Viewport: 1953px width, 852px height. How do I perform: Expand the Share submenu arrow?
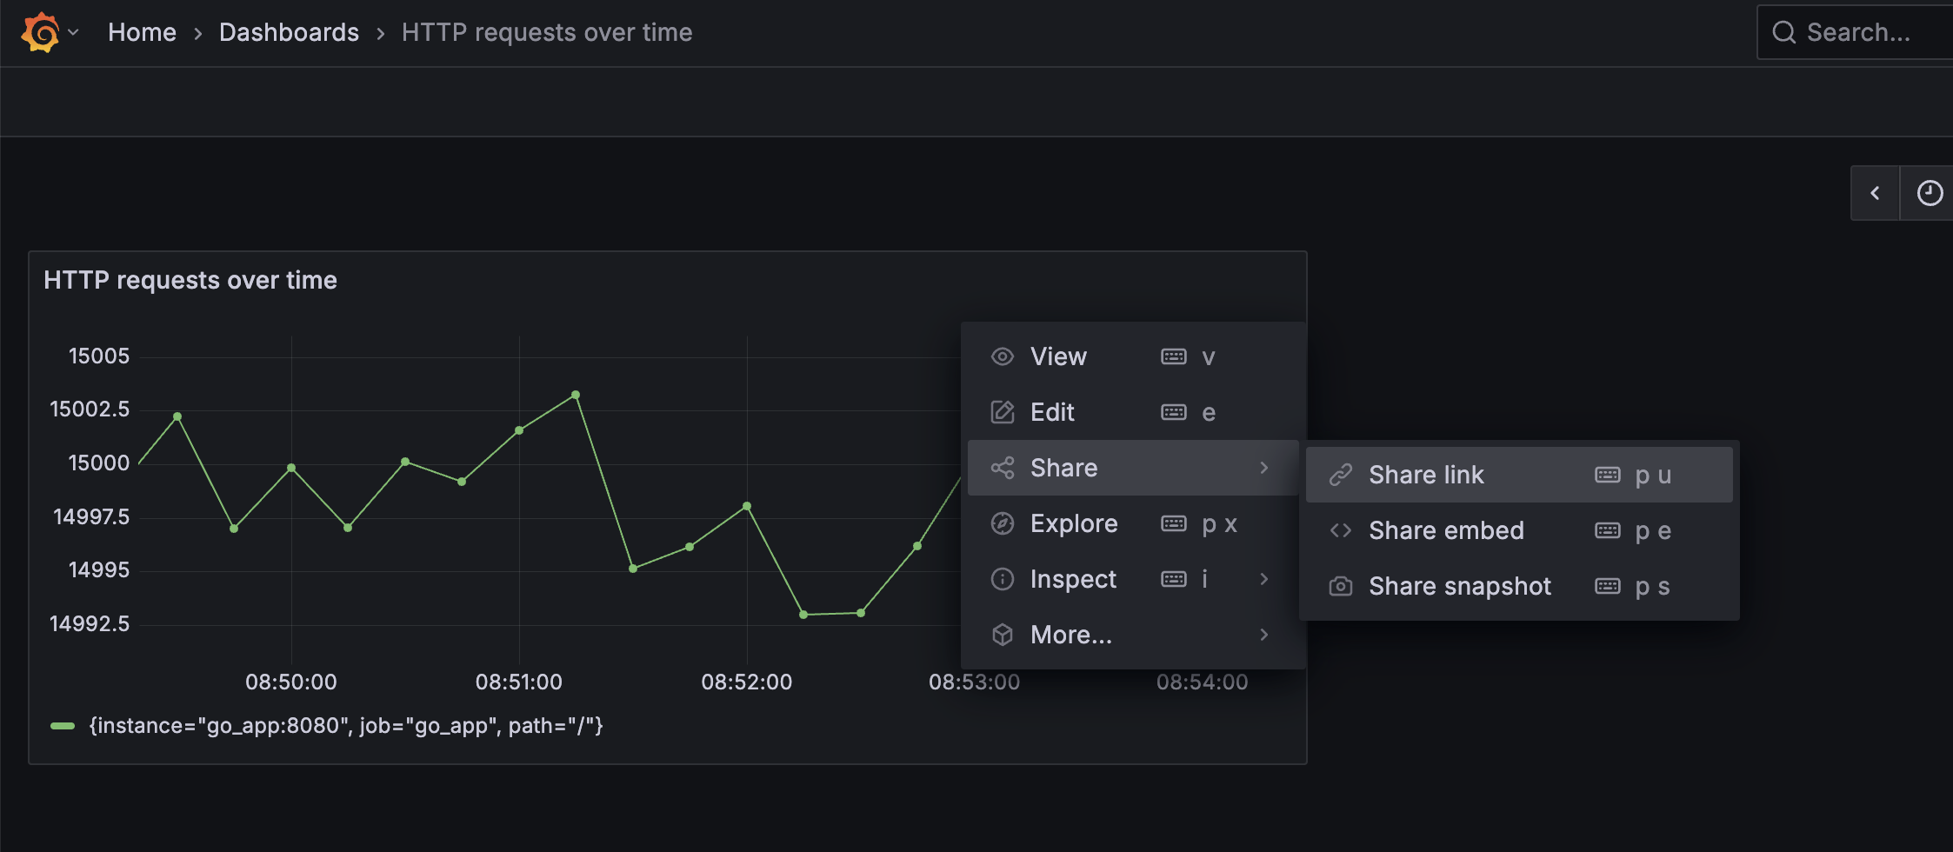coord(1263,468)
